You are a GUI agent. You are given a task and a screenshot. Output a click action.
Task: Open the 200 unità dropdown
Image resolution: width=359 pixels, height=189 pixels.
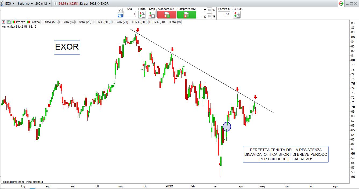click(x=43, y=4)
